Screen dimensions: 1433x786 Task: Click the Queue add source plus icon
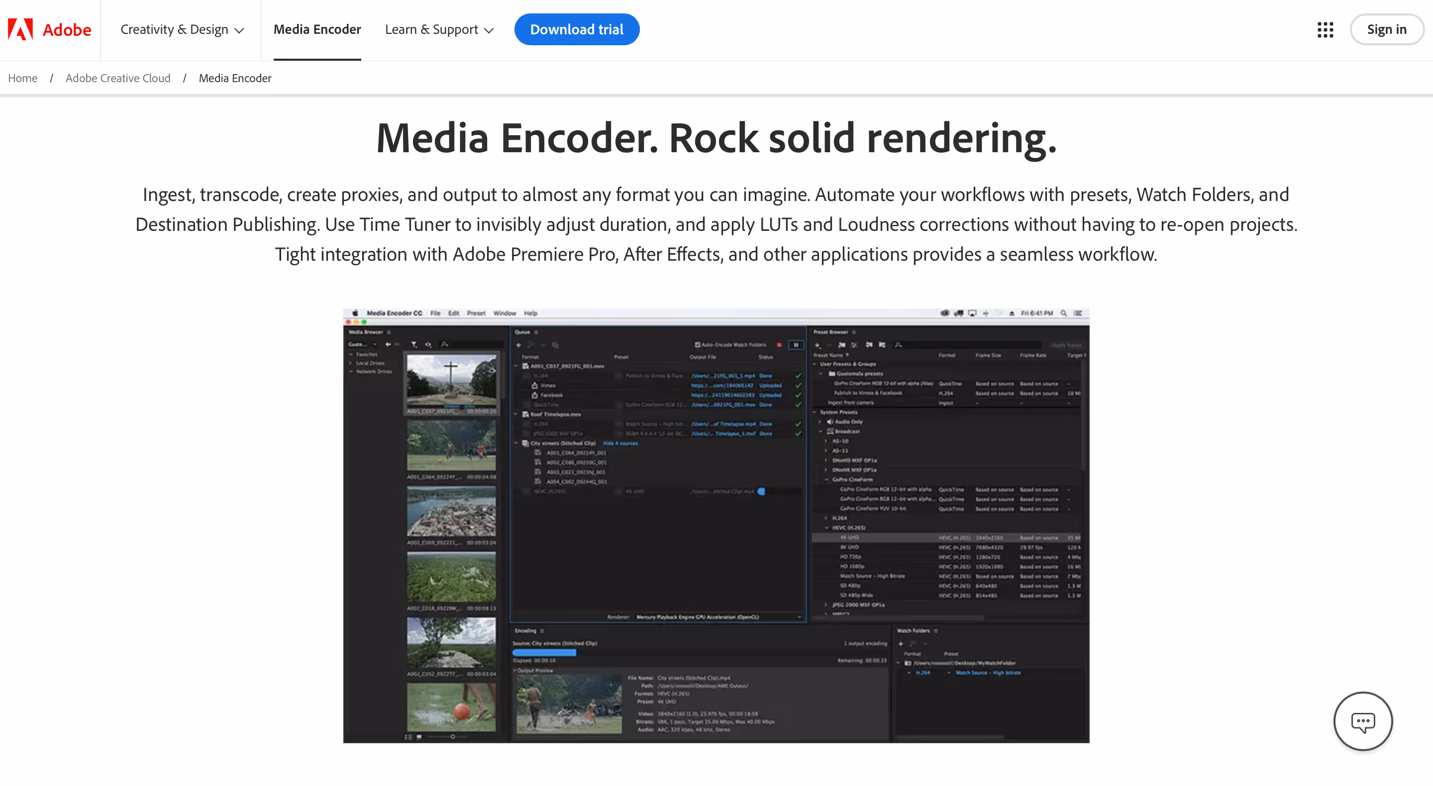518,345
